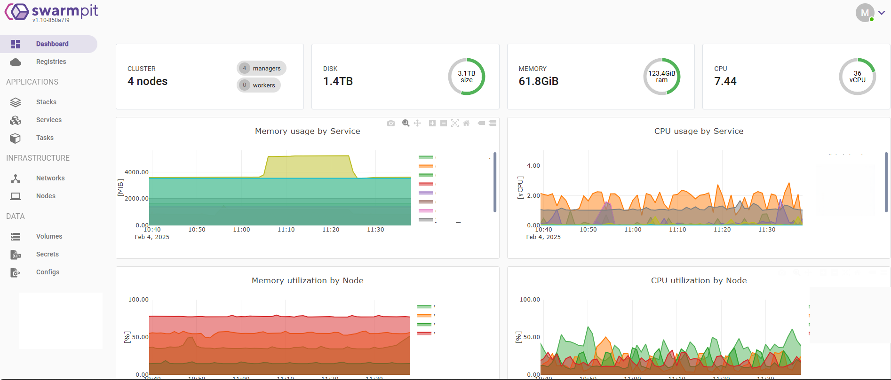
Task: Click the managers count chip
Action: (261, 68)
